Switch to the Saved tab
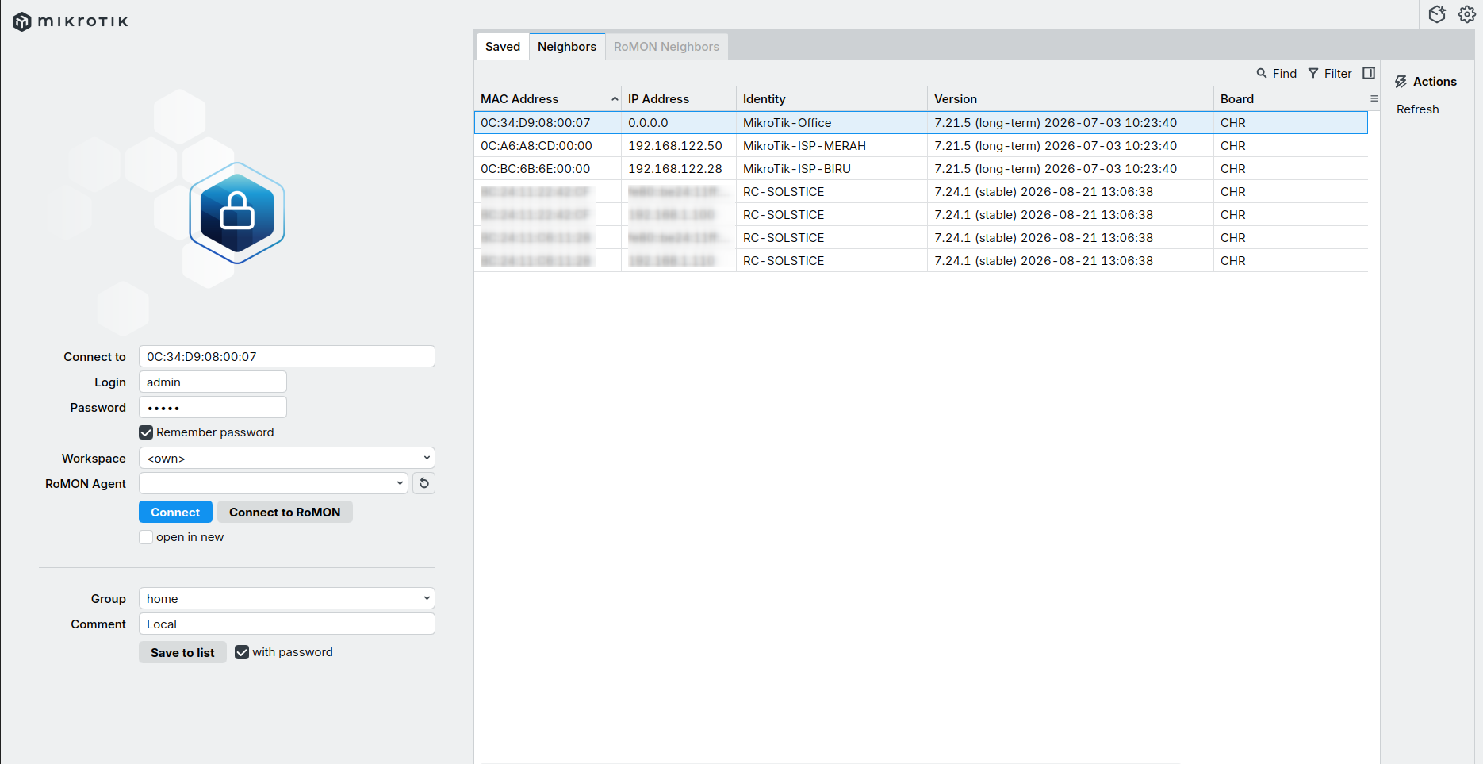This screenshot has width=1483, height=764. click(x=503, y=47)
